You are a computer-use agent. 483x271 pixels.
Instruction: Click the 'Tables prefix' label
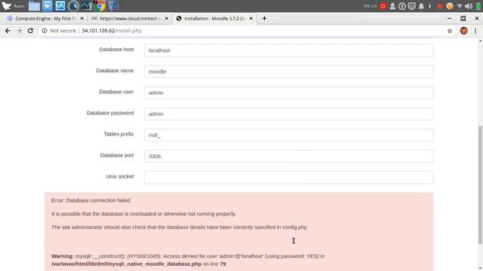point(118,134)
